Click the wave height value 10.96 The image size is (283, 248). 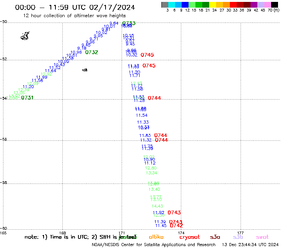coord(76,52)
